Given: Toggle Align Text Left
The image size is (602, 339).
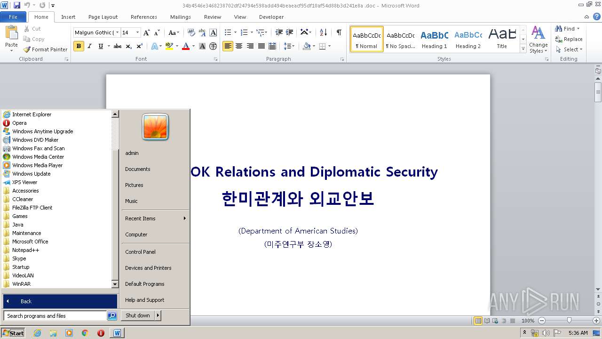Looking at the screenshot, I should coord(228,46).
